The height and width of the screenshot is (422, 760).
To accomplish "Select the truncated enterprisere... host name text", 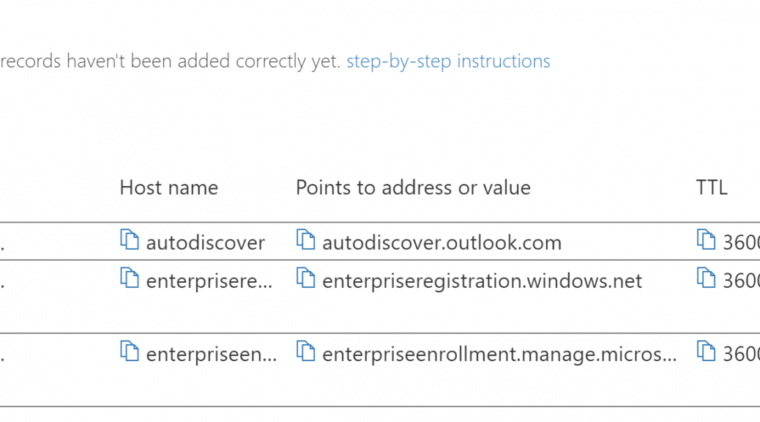I will pos(209,281).
